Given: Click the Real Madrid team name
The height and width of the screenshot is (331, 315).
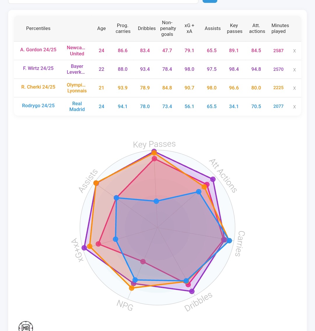Looking at the screenshot, I should point(77,106).
